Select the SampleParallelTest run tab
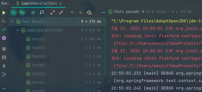The height and width of the screenshot is (92, 202). pos(37,3)
